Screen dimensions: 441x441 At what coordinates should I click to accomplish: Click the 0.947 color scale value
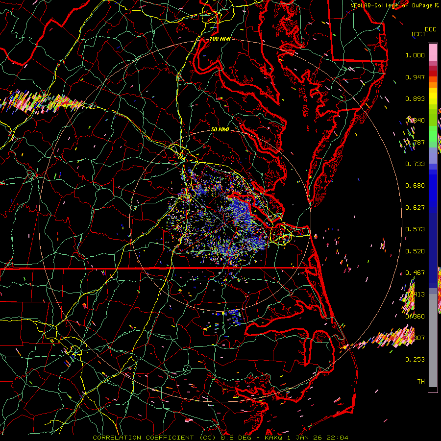coord(415,77)
